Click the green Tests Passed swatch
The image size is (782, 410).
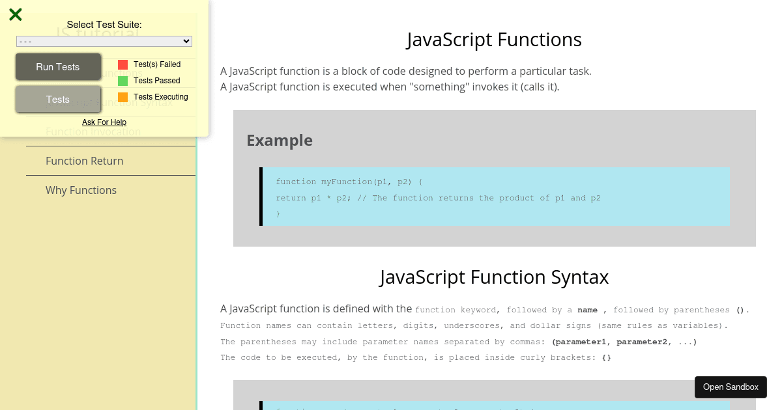click(x=123, y=81)
